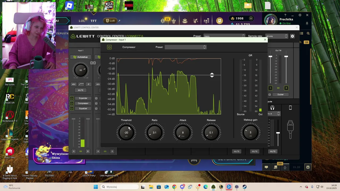Assign Input 1 to bus B
340x191 pixels.
click(x=88, y=151)
